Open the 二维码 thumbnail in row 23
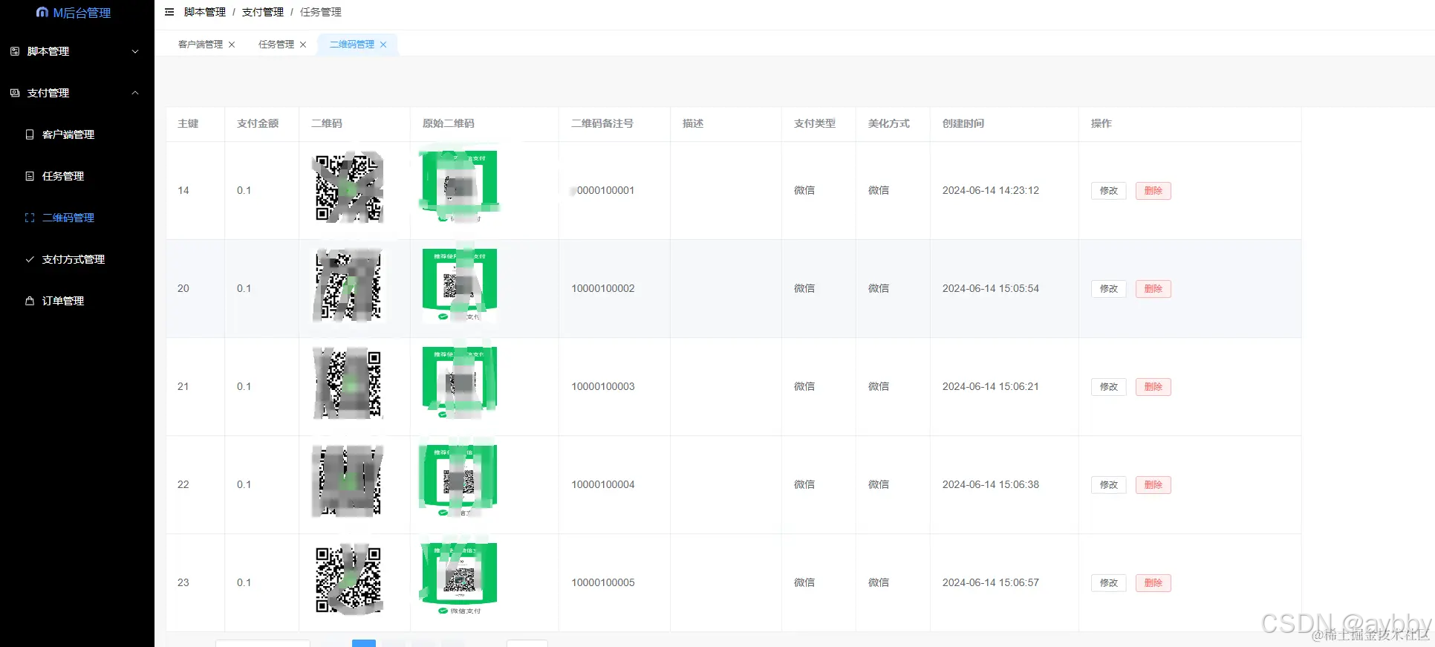The image size is (1435, 647). click(x=348, y=580)
